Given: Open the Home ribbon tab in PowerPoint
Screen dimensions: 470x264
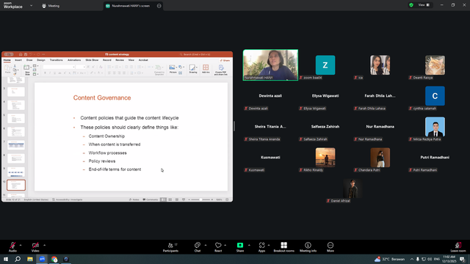Looking at the screenshot, I should point(7,60).
